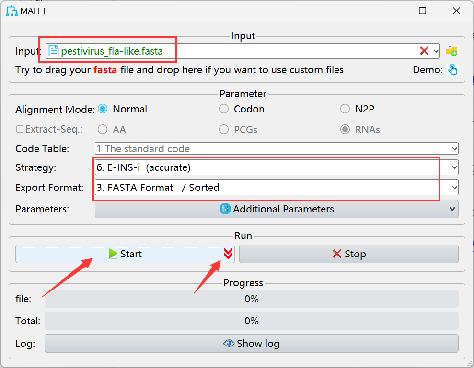Viewport: 474px width, 368px height.
Task: Open the Export Format dropdown
Action: [x=454, y=188]
